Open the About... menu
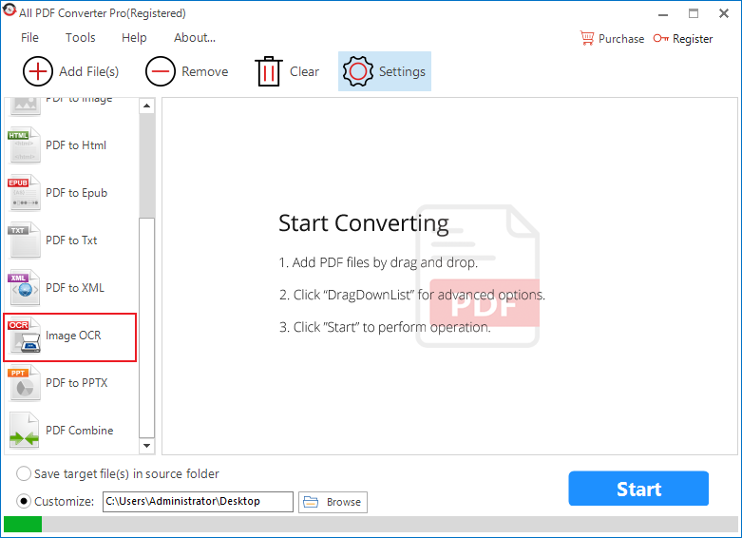The image size is (742, 538). point(195,37)
